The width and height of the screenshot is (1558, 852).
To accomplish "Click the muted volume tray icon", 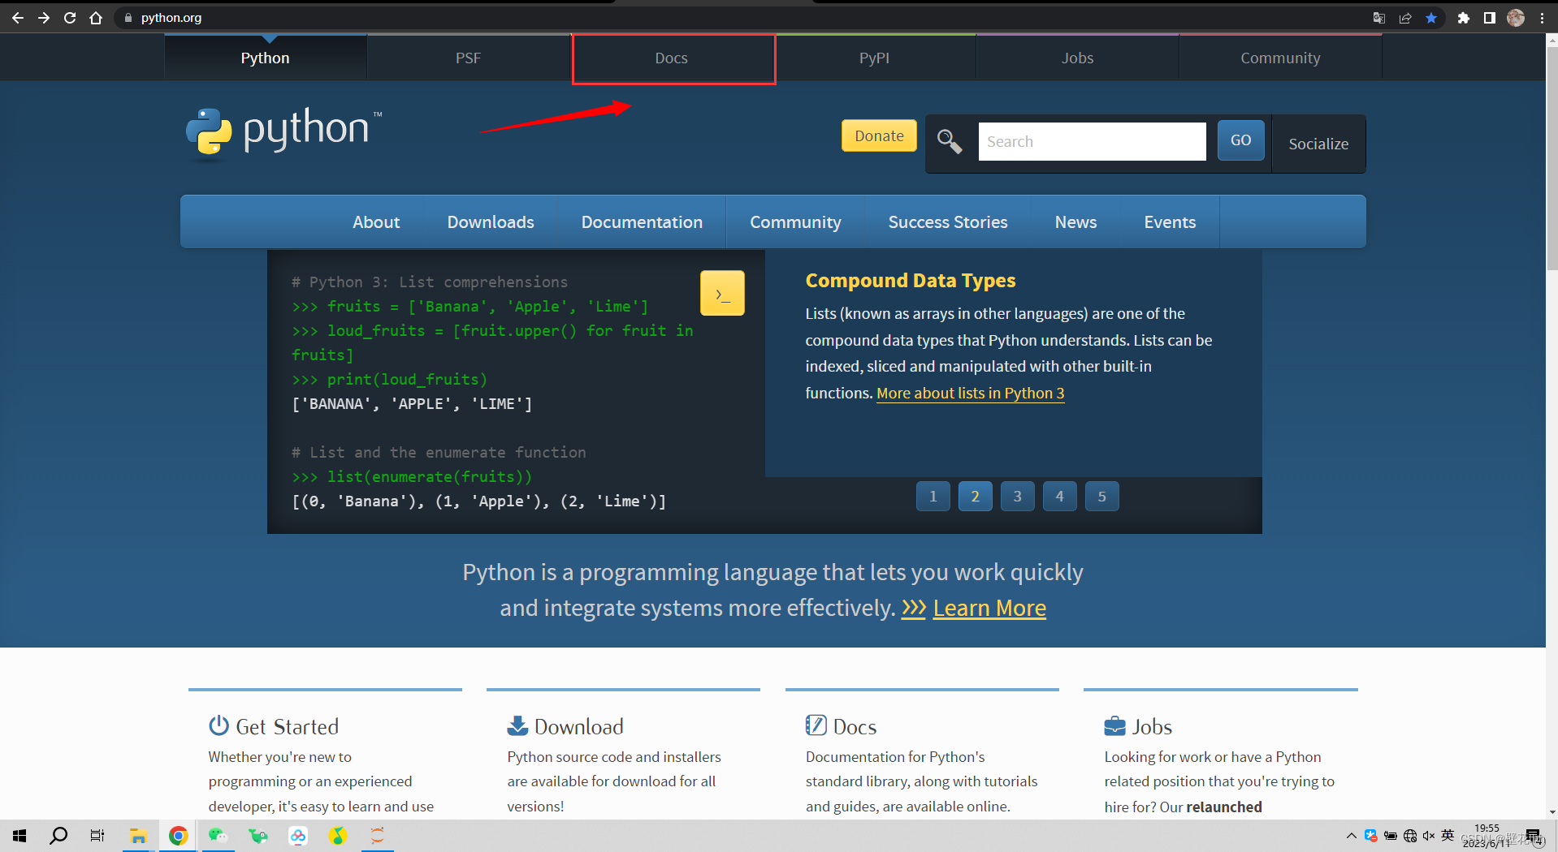I will coord(1429,836).
